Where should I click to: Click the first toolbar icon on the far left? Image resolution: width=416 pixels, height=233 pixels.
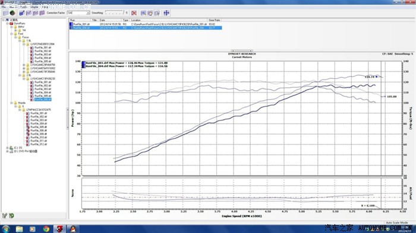point(5,12)
